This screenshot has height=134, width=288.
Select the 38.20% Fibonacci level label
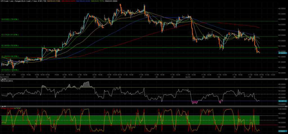click(x=10, y=56)
